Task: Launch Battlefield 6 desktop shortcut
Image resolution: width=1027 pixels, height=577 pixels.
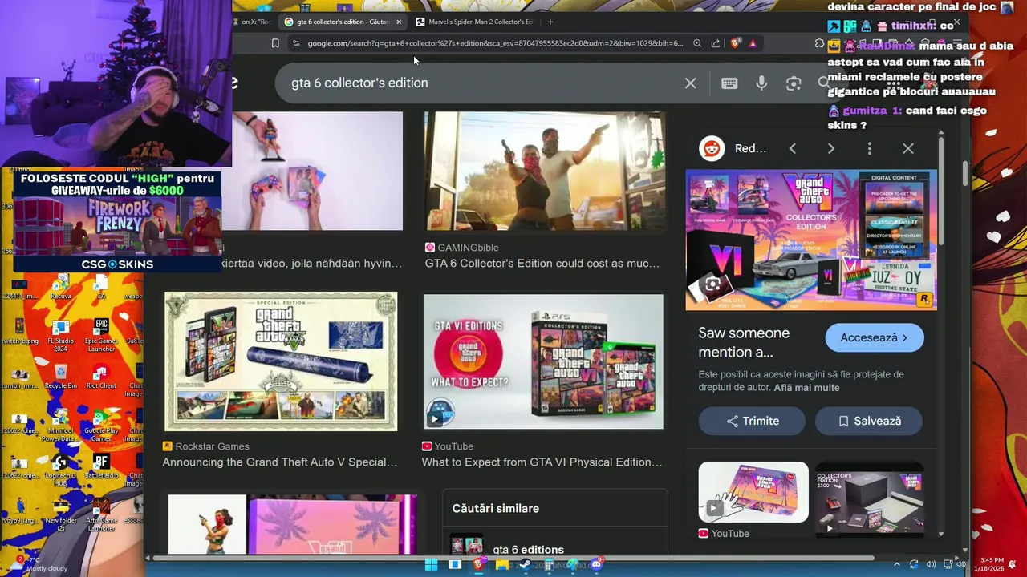Action: 101,467
